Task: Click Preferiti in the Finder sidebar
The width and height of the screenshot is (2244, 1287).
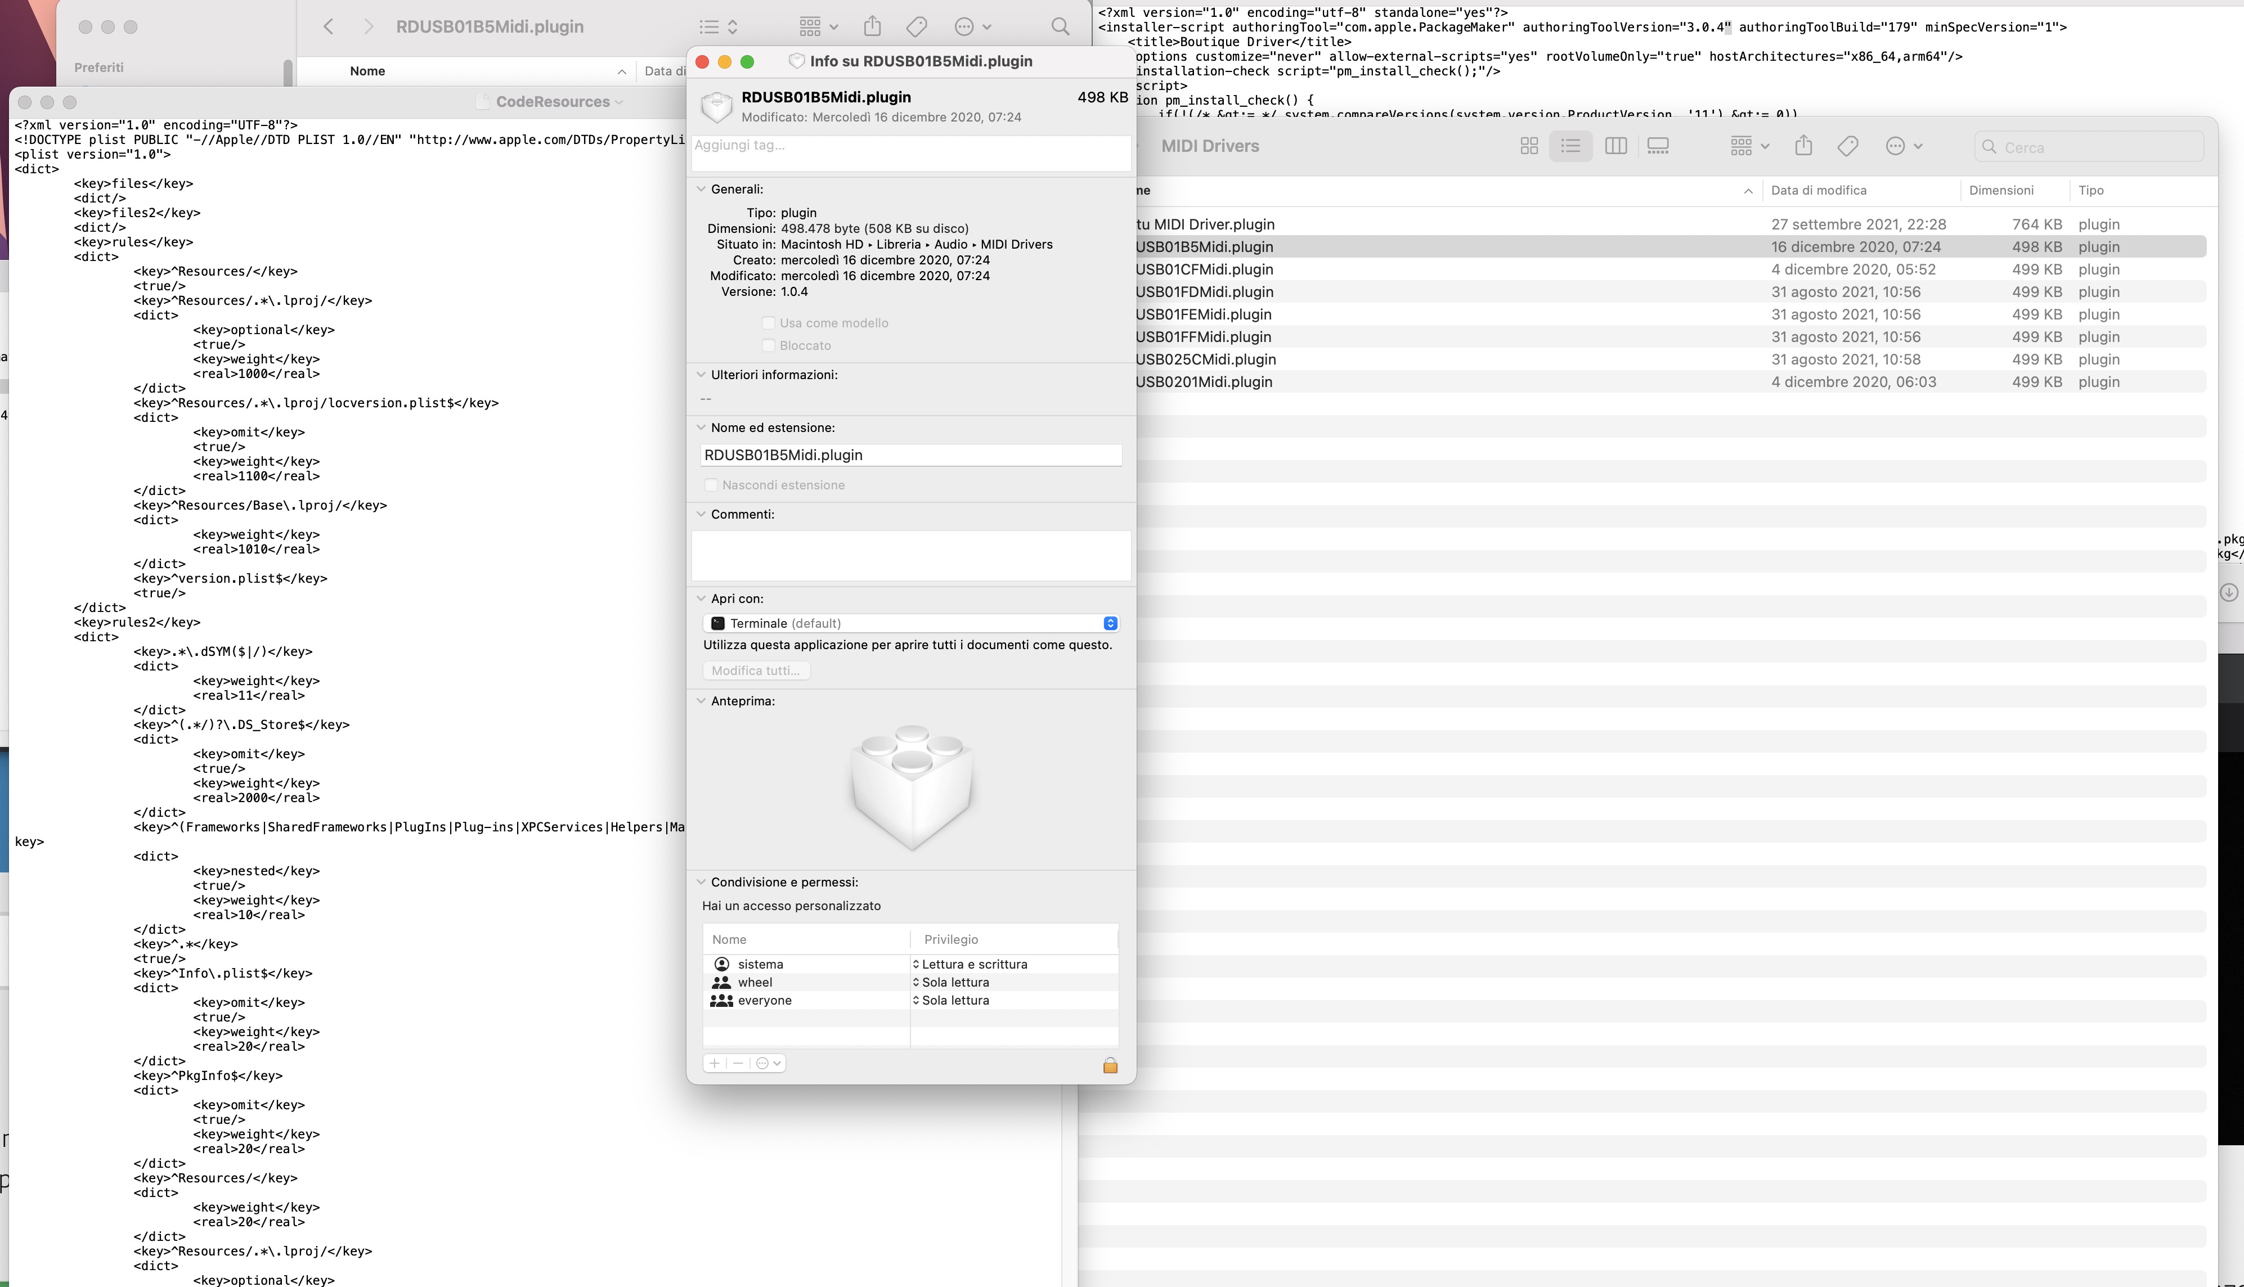Action: (x=99, y=67)
